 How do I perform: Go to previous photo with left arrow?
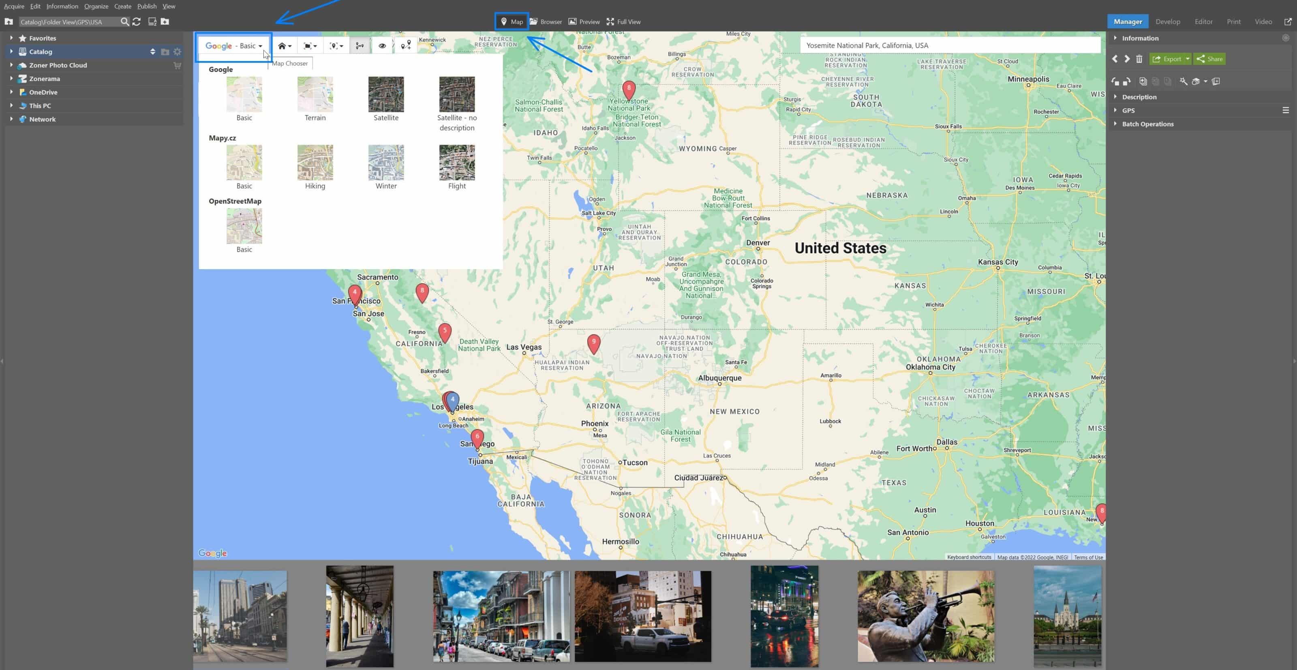click(1115, 59)
